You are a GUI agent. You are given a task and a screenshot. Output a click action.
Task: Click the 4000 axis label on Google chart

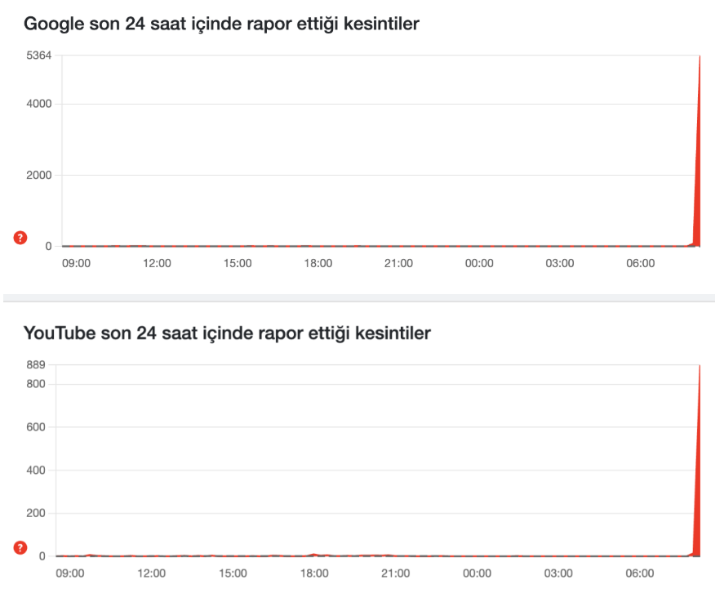pyautogui.click(x=38, y=104)
